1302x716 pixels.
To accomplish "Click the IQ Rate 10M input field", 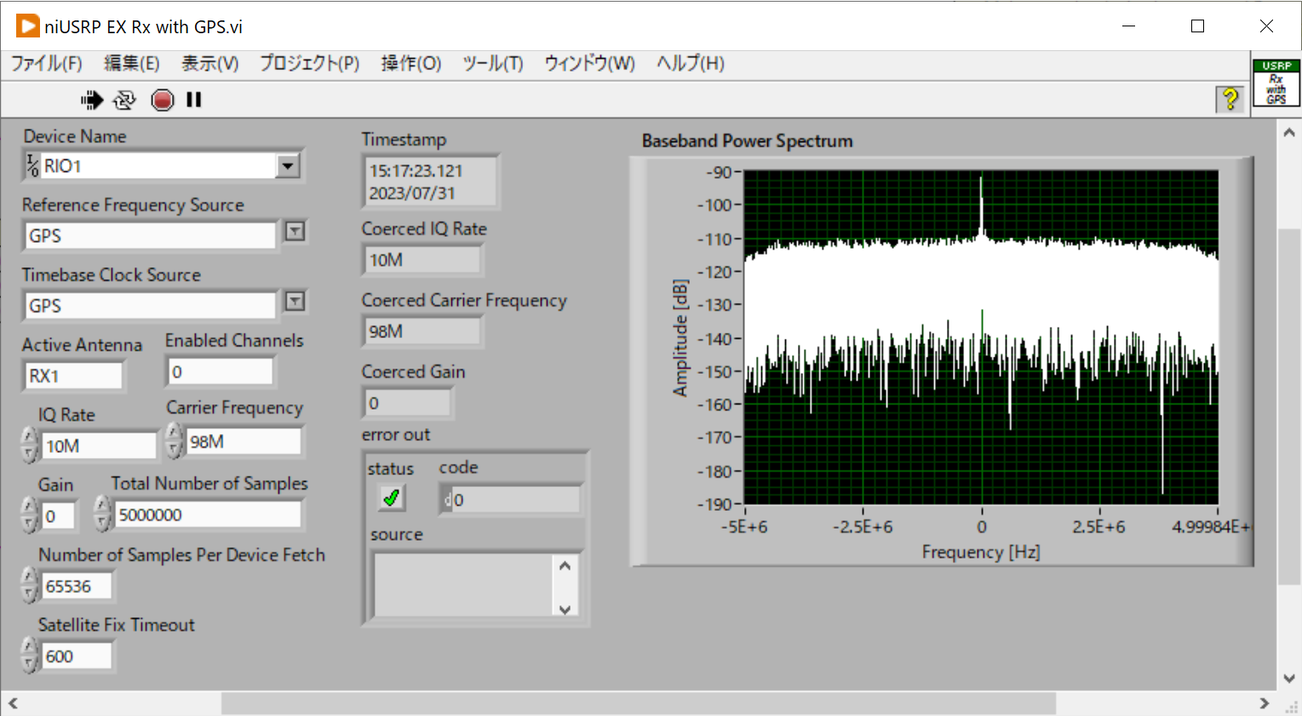I will tap(100, 445).
